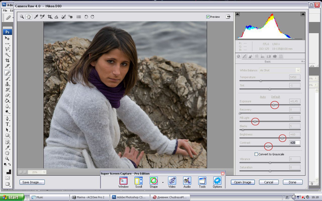Expand Shape capture dropdown arrow
322x201 pixels.
163,182
